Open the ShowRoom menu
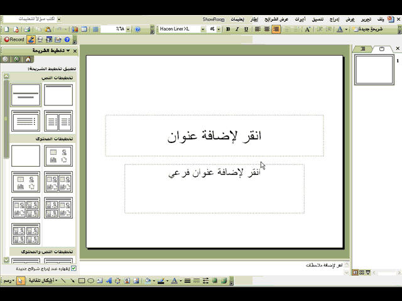Screen dimensions: 402x301 pyautogui.click(x=213, y=19)
